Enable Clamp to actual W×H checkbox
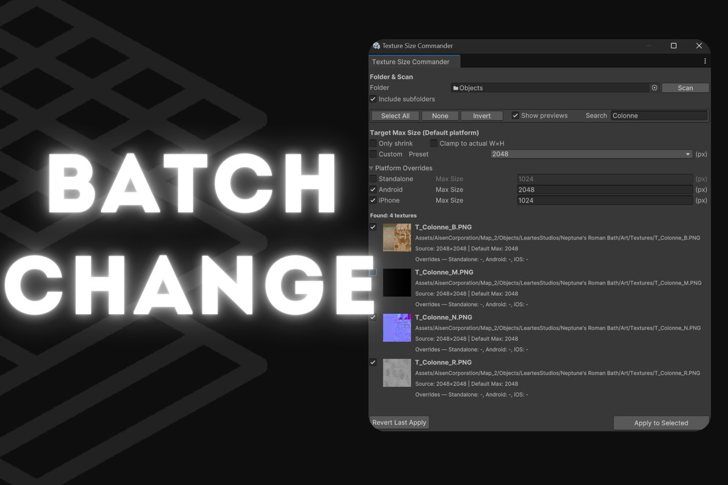728x485 pixels. tap(434, 143)
